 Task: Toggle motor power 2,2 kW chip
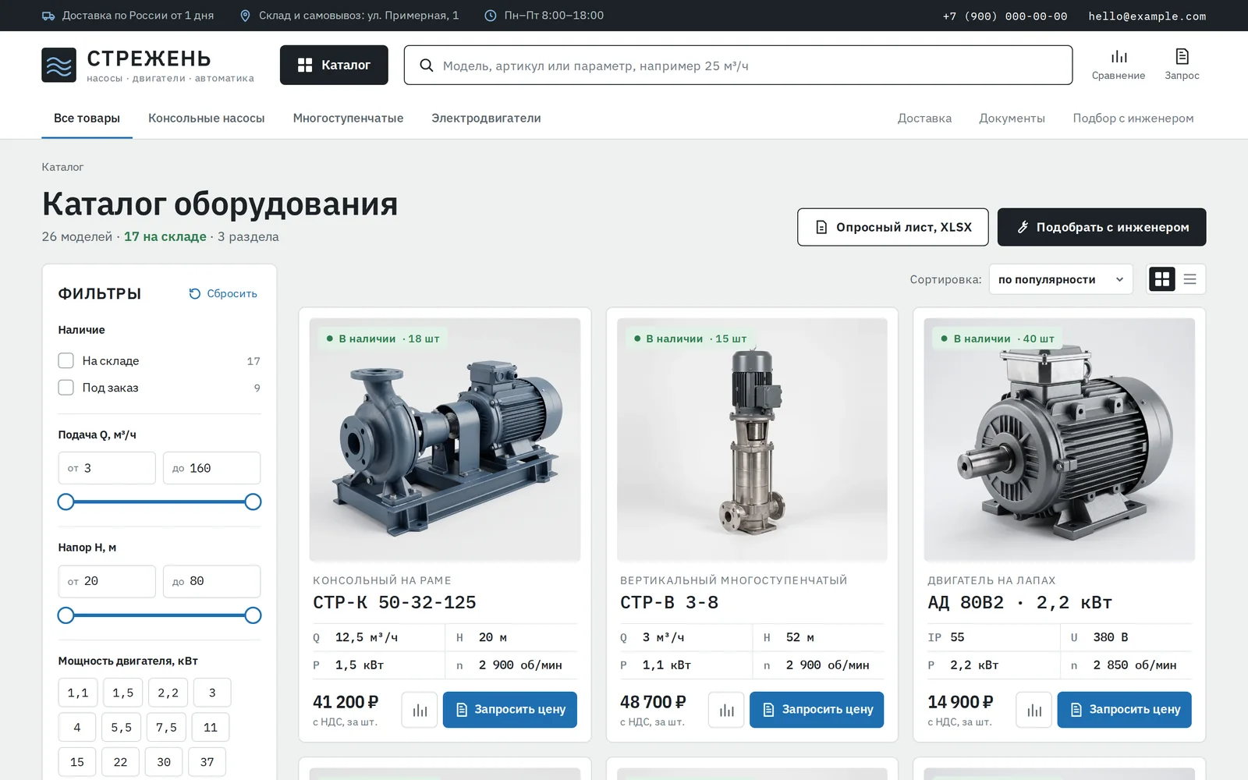[168, 693]
